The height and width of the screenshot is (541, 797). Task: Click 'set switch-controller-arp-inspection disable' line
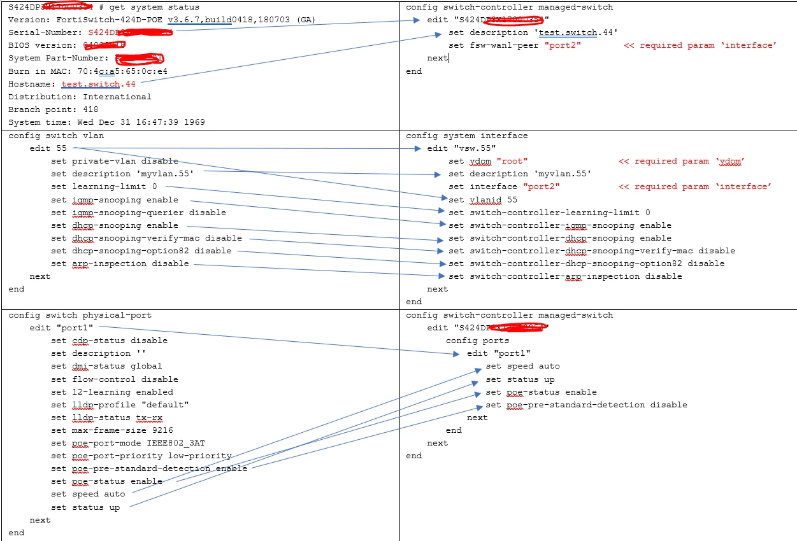[566, 276]
